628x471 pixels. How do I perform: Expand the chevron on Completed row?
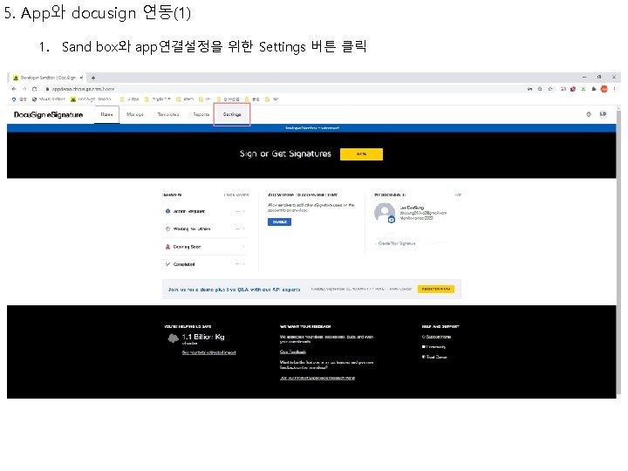(x=243, y=264)
